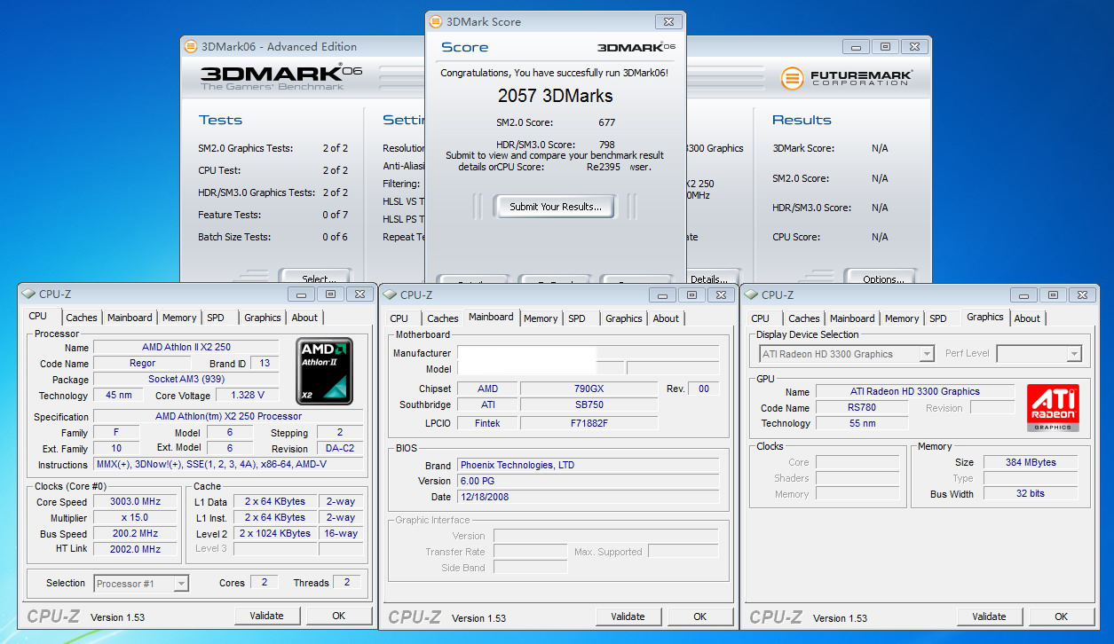Click the memory Size value 384 MBytes

1031,462
